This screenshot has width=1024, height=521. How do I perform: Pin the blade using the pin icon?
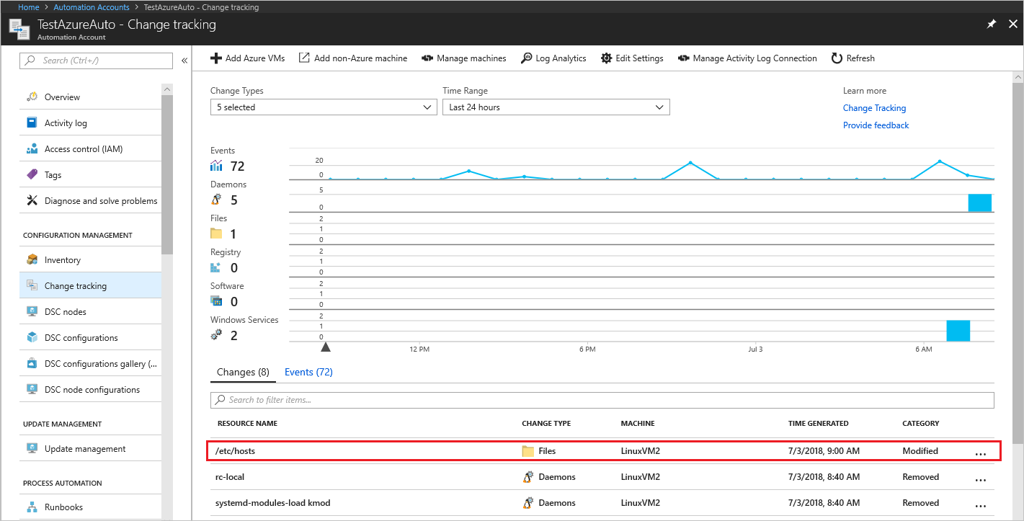pos(992,24)
